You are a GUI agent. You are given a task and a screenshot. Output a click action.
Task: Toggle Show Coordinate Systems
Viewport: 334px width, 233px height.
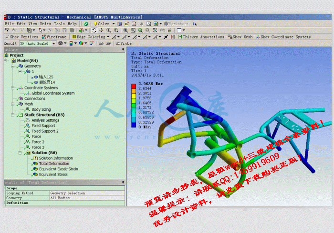click(x=283, y=37)
